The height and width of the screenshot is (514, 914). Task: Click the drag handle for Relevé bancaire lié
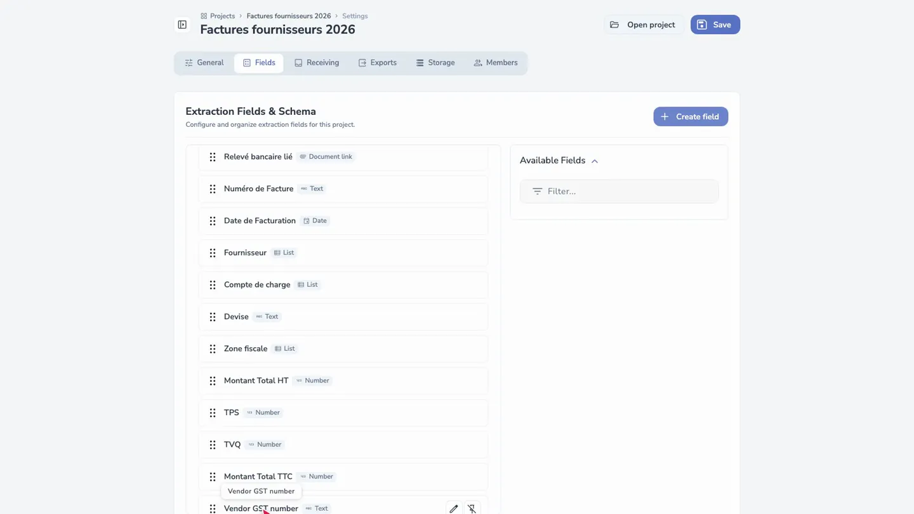[x=213, y=157]
